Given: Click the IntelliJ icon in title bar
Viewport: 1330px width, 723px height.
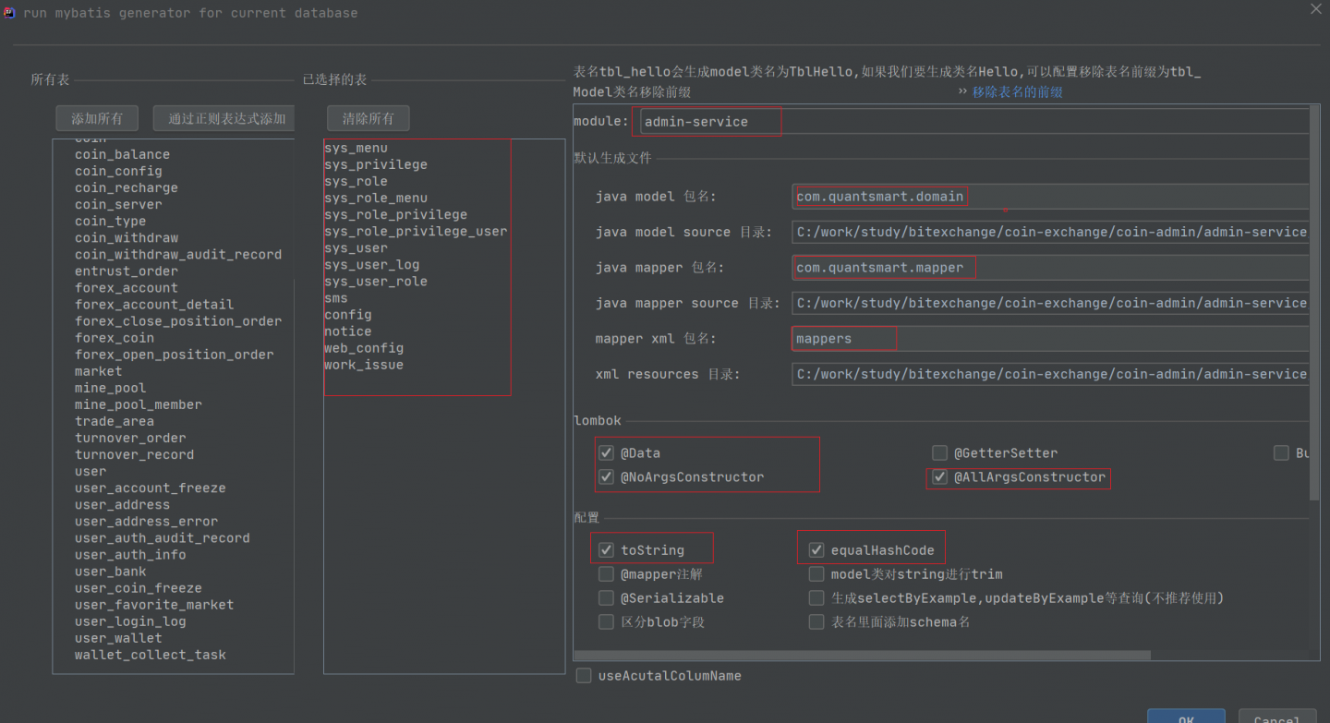Looking at the screenshot, I should pos(9,12).
